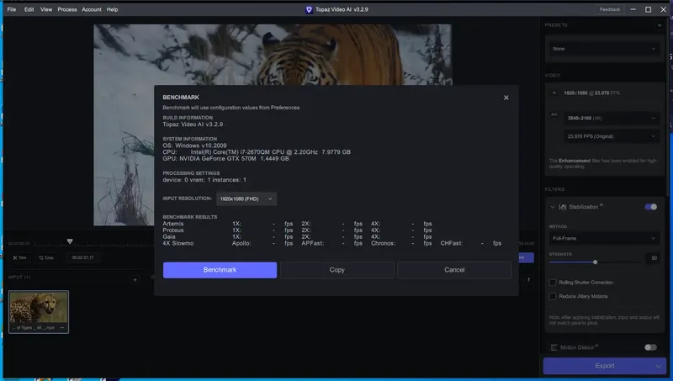Viewport: 673px width, 381px height.
Task: Click the Crop tool
Action: coord(46,258)
